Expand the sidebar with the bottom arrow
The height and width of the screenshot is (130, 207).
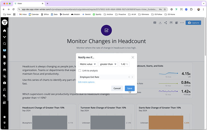tap(4, 127)
